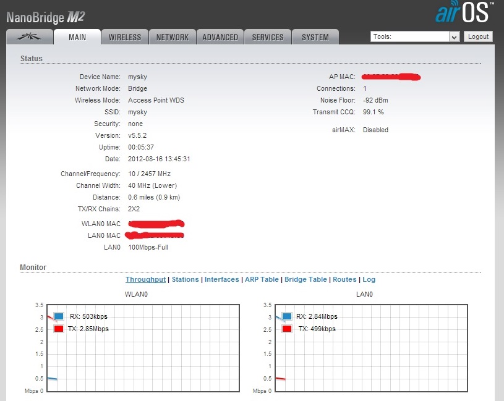Image resolution: width=504 pixels, height=401 pixels.
Task: Show the Stations list
Action: (186, 280)
